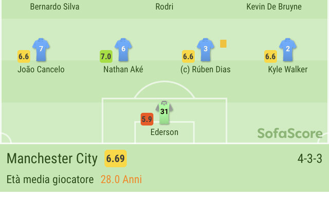Screen dimensions: 329x197
Task: Click João Cancelo's 6.6 rating badge
Action: [x=24, y=56]
